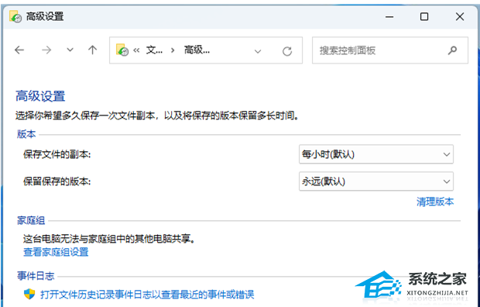The width and height of the screenshot is (480, 307).
Task: Close the 高级设置 window
Action: point(460,16)
